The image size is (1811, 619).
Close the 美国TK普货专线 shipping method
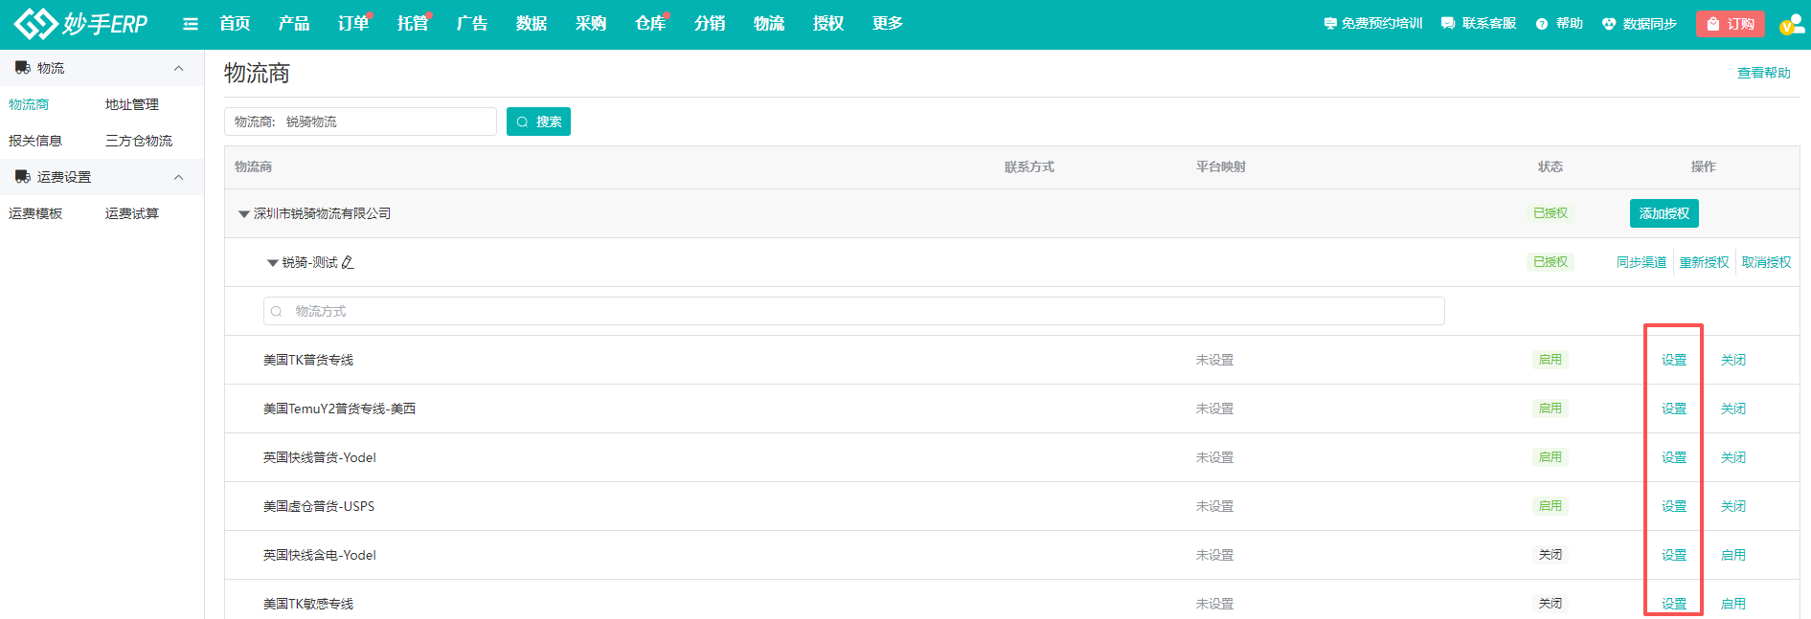pyautogui.click(x=1732, y=360)
